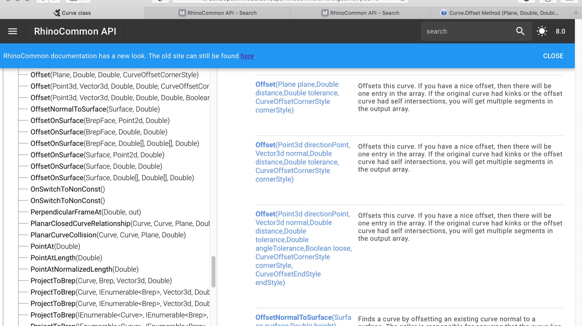This screenshot has width=582, height=326.
Task: Switch to second RhinoCommon API - Search tab
Action: click(360, 13)
